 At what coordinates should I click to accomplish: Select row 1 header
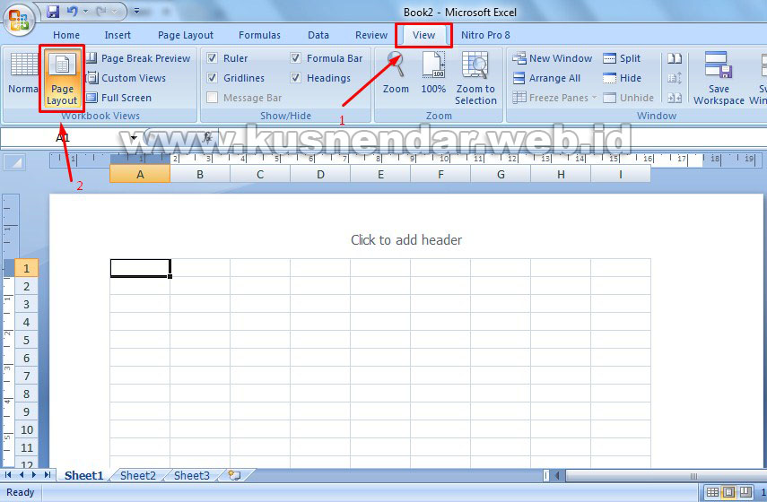click(26, 268)
